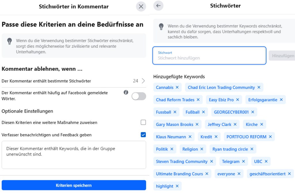Focus the Stichwort hinzufügen input field

(x=209, y=58)
